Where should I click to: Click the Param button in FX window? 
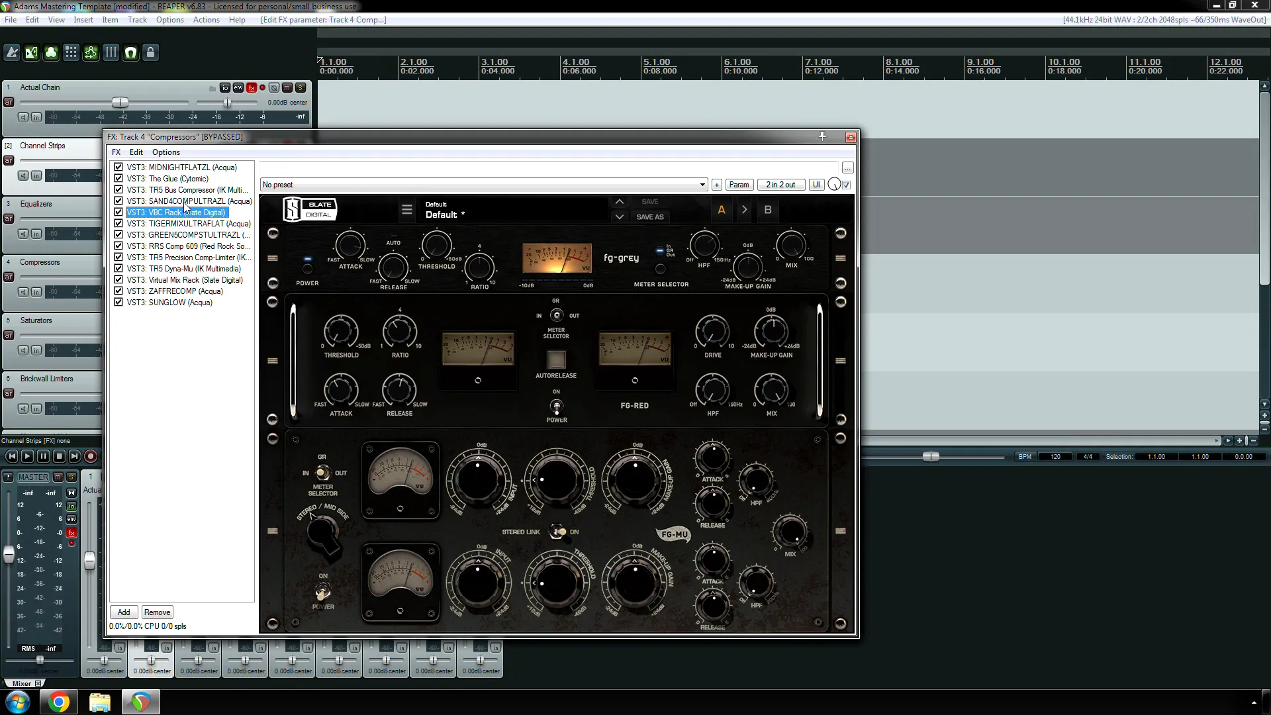click(x=739, y=185)
